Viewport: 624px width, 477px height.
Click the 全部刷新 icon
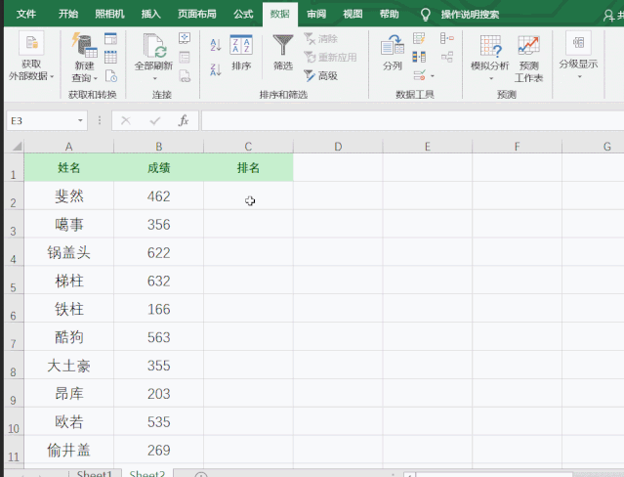click(x=154, y=46)
